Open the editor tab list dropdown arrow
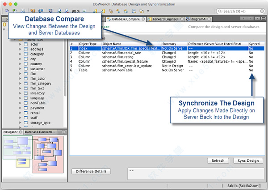 (x=257, y=18)
